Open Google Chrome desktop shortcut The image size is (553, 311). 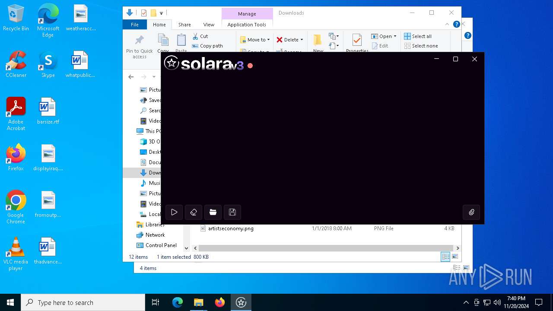16,207
